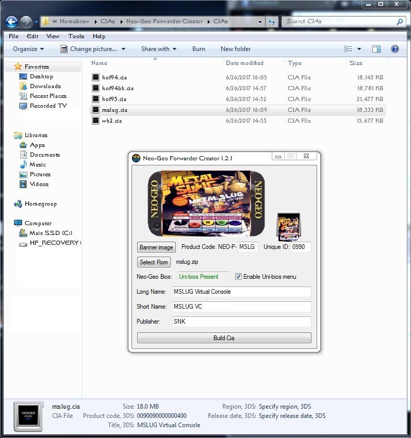Screen dimensions: 411x438
Task: Click into the Search CIAs field
Action: coord(343,22)
